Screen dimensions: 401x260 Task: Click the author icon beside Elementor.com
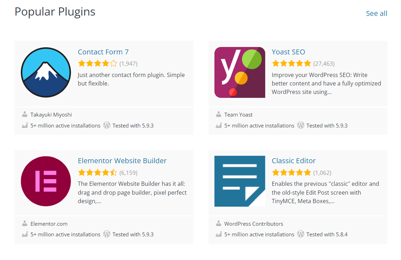coord(25,224)
